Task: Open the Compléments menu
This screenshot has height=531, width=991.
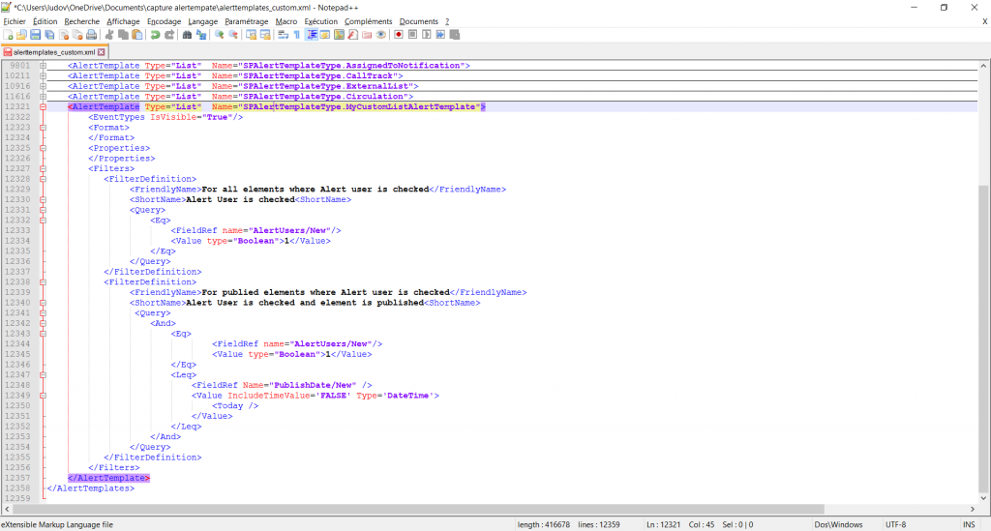Action: coord(369,21)
